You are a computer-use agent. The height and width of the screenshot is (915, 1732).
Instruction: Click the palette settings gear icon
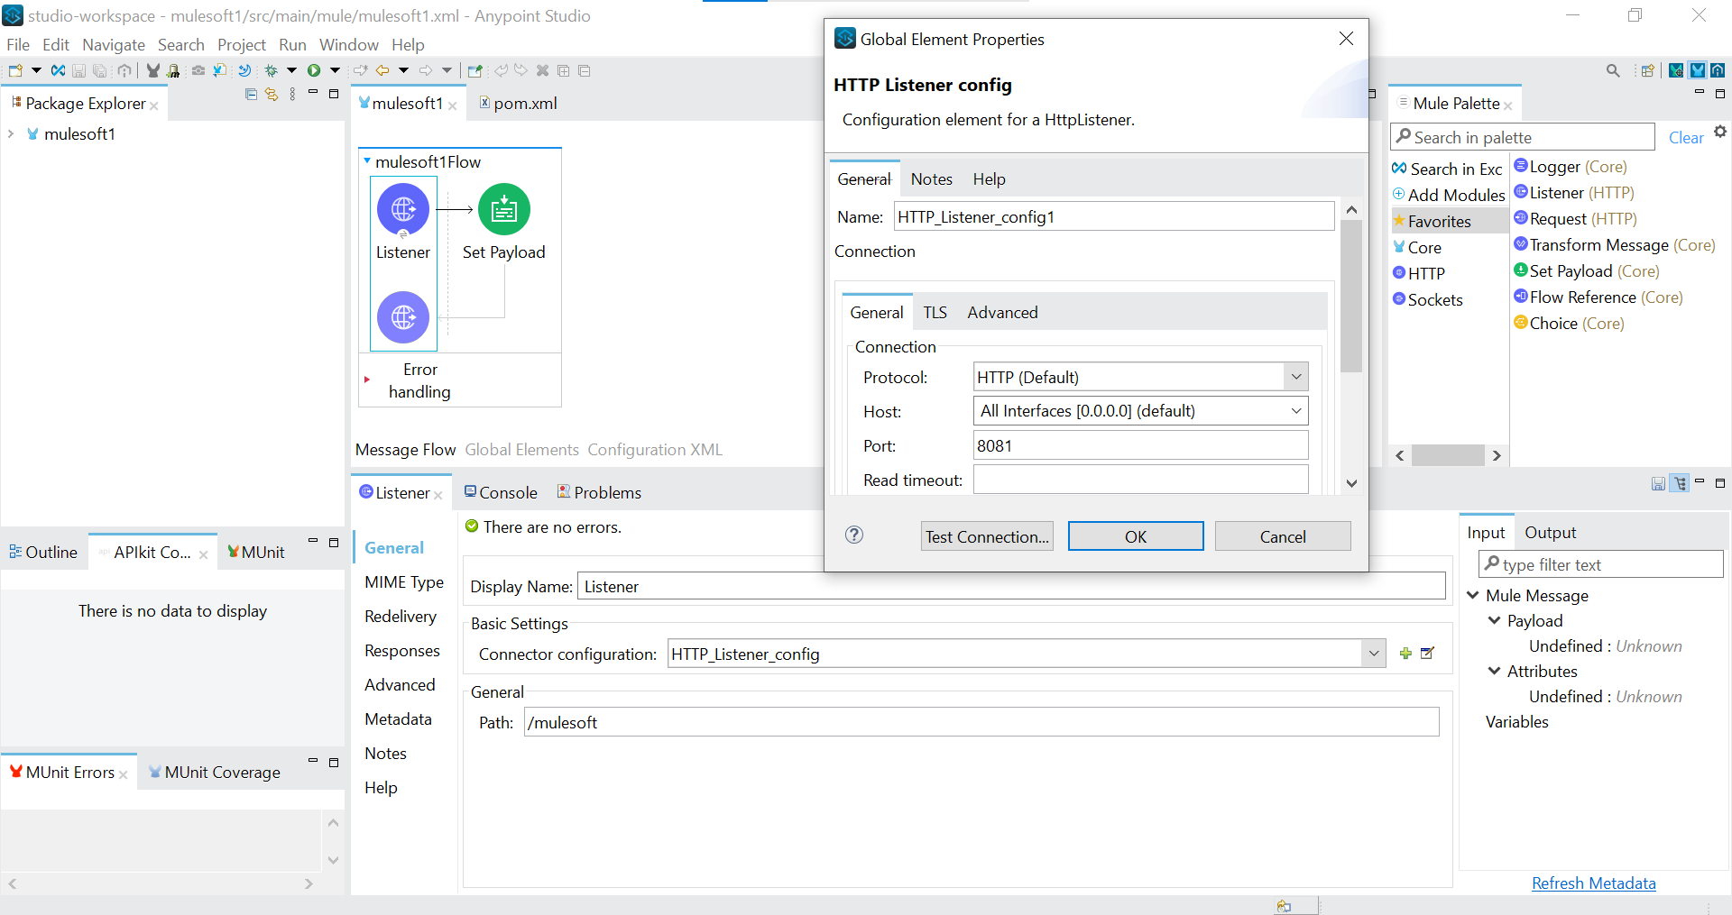(1719, 132)
